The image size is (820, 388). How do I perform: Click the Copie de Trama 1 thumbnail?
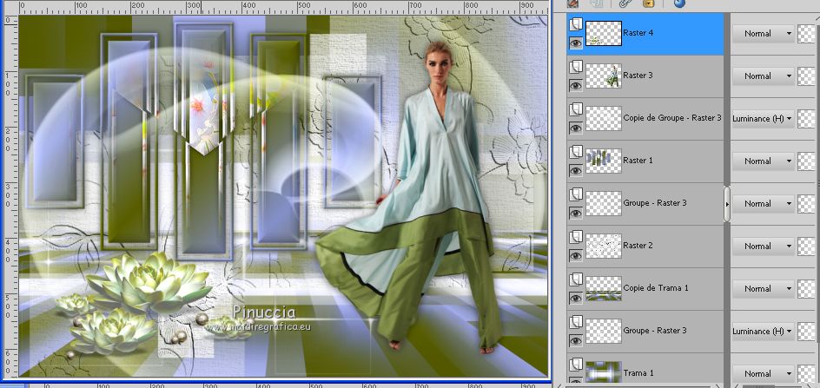tap(604, 289)
